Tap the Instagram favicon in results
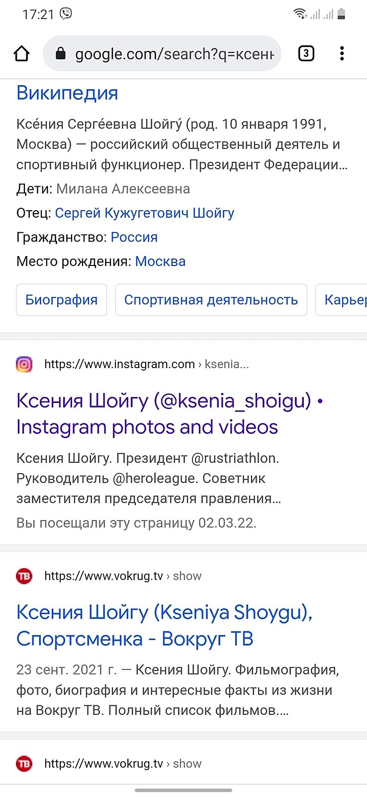Image resolution: width=367 pixels, height=797 pixels. click(x=24, y=364)
